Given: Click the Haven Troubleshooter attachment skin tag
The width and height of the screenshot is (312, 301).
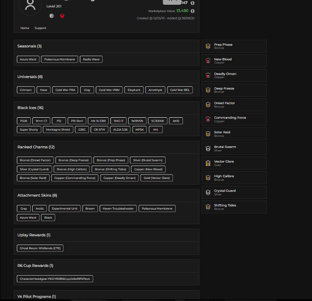Looking at the screenshot, I should point(118,209).
